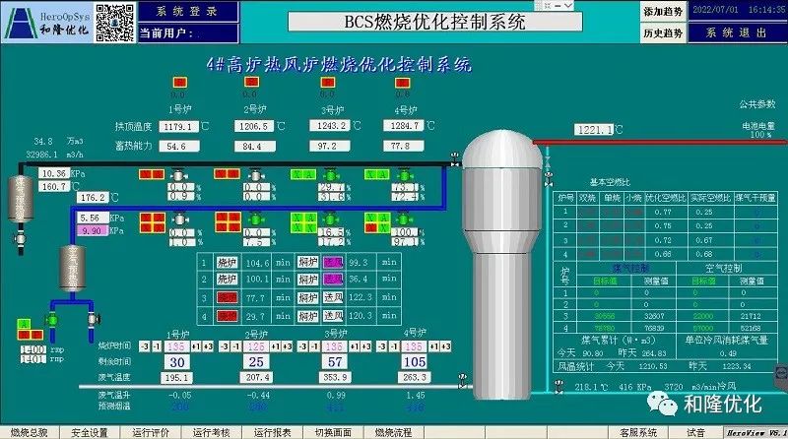Click 烧炉 button in row 1 of status table
This screenshot has height=439, width=788.
coord(227,262)
